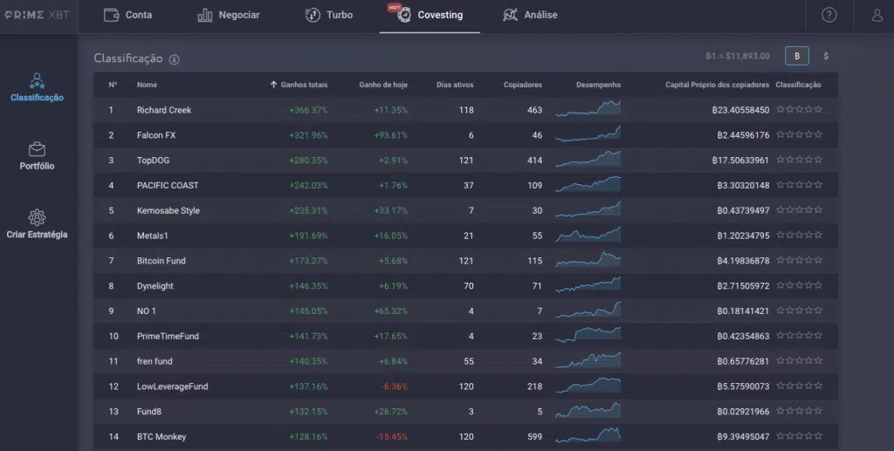
Task: Open Criar Estratégia in the sidebar
Action: click(x=37, y=224)
